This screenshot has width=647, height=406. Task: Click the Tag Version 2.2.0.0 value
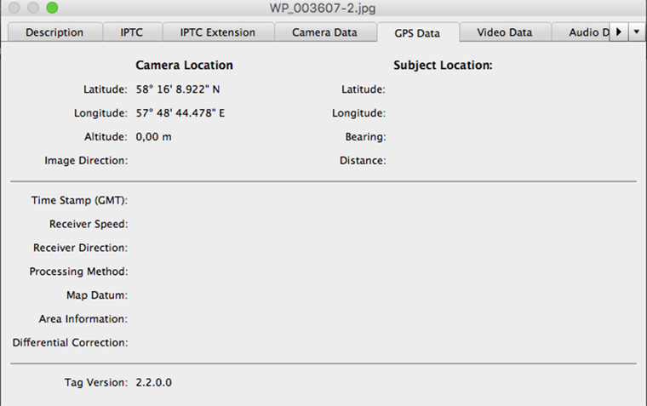pos(154,382)
